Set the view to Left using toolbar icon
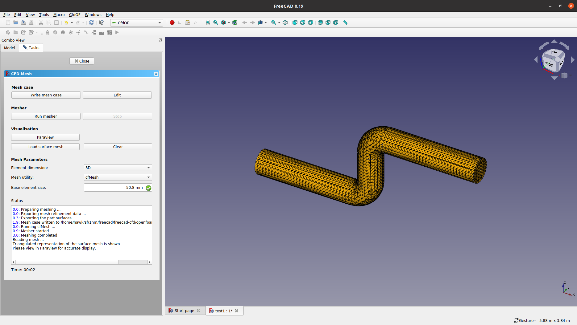577x325 pixels. 336,22
